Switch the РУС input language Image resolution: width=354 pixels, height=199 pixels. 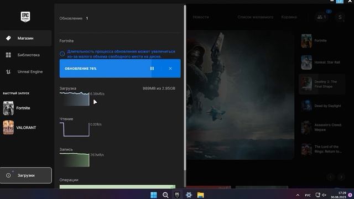308,195
